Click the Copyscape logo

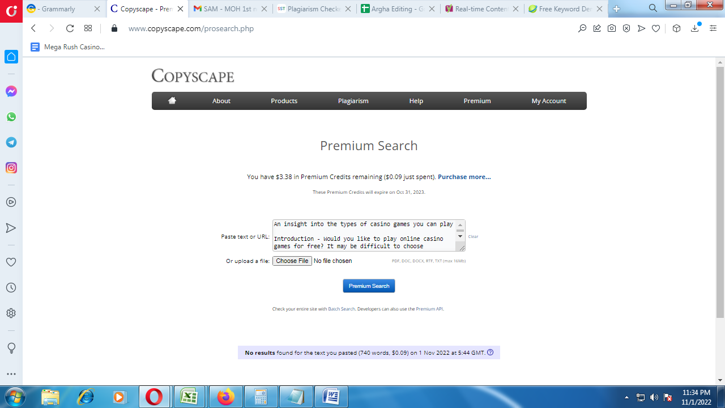coord(193,76)
